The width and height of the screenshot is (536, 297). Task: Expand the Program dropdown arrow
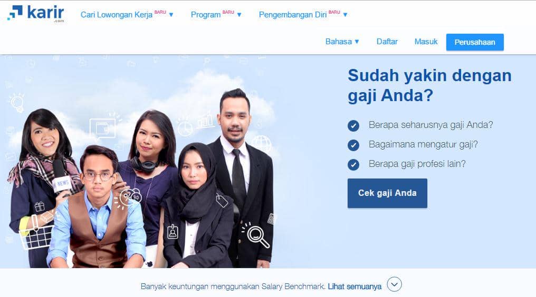coord(240,15)
